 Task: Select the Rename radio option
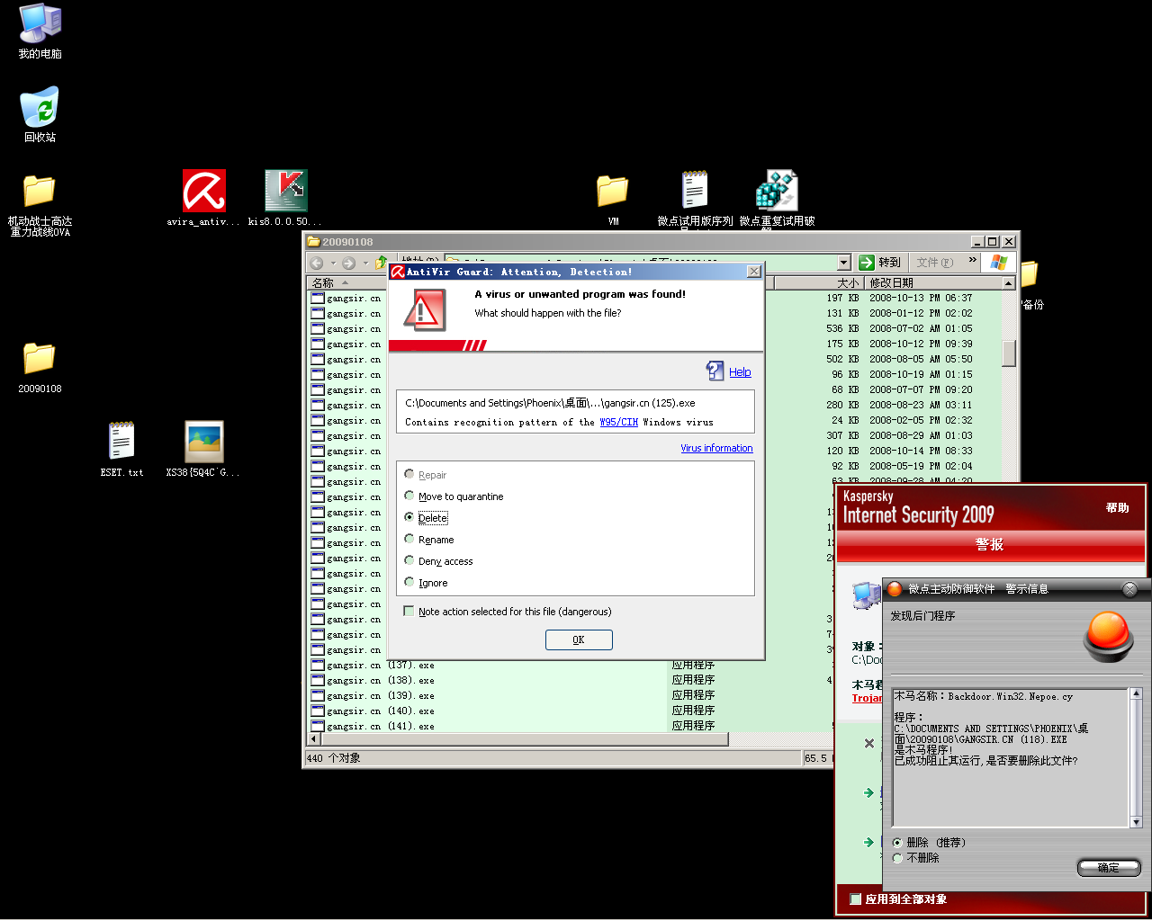[x=409, y=539]
